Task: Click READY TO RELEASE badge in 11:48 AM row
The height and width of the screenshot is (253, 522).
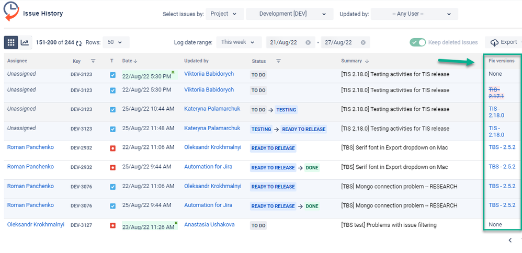Action: [x=303, y=129]
